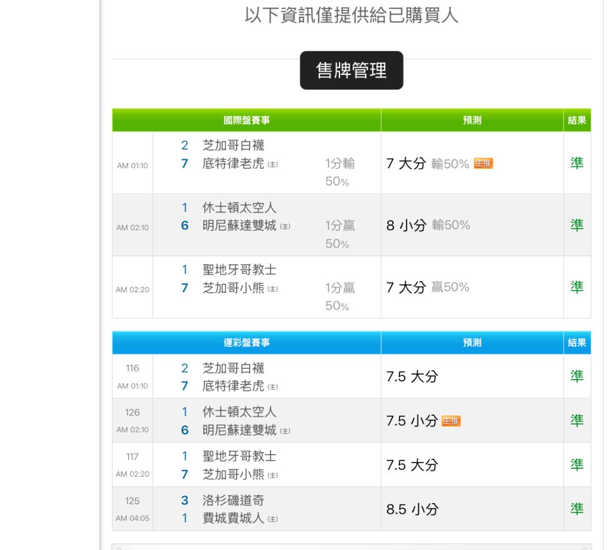Click the 洛杉磯道奇 team name

(x=233, y=500)
